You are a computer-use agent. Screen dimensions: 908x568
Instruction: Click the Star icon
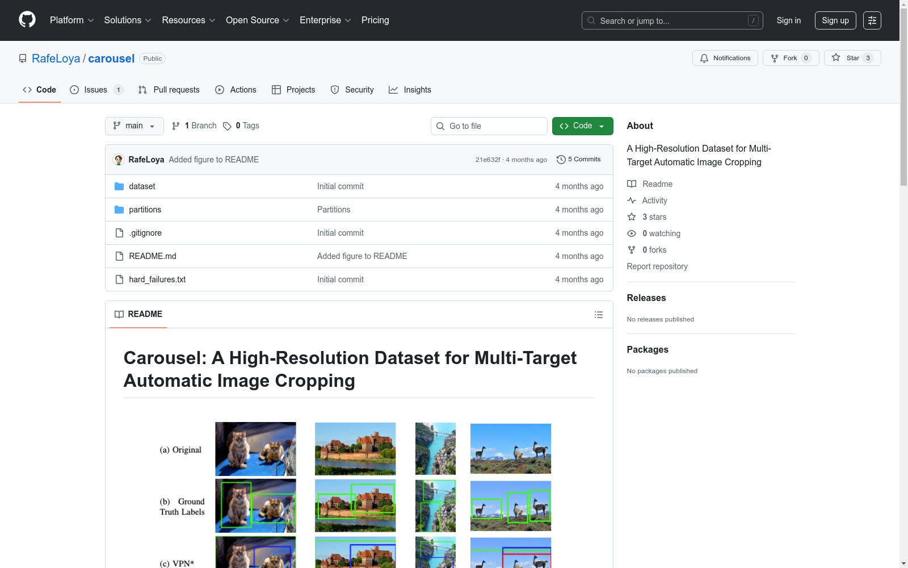coord(836,57)
